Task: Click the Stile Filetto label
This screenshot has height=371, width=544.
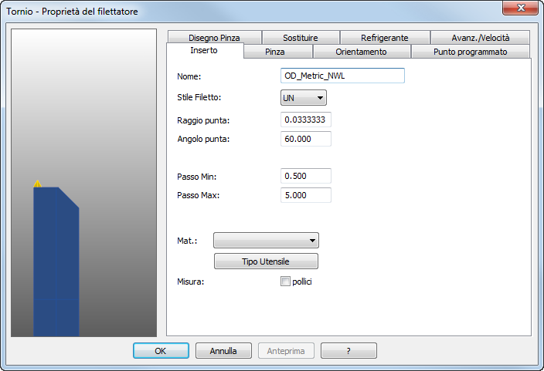Action: 199,97
